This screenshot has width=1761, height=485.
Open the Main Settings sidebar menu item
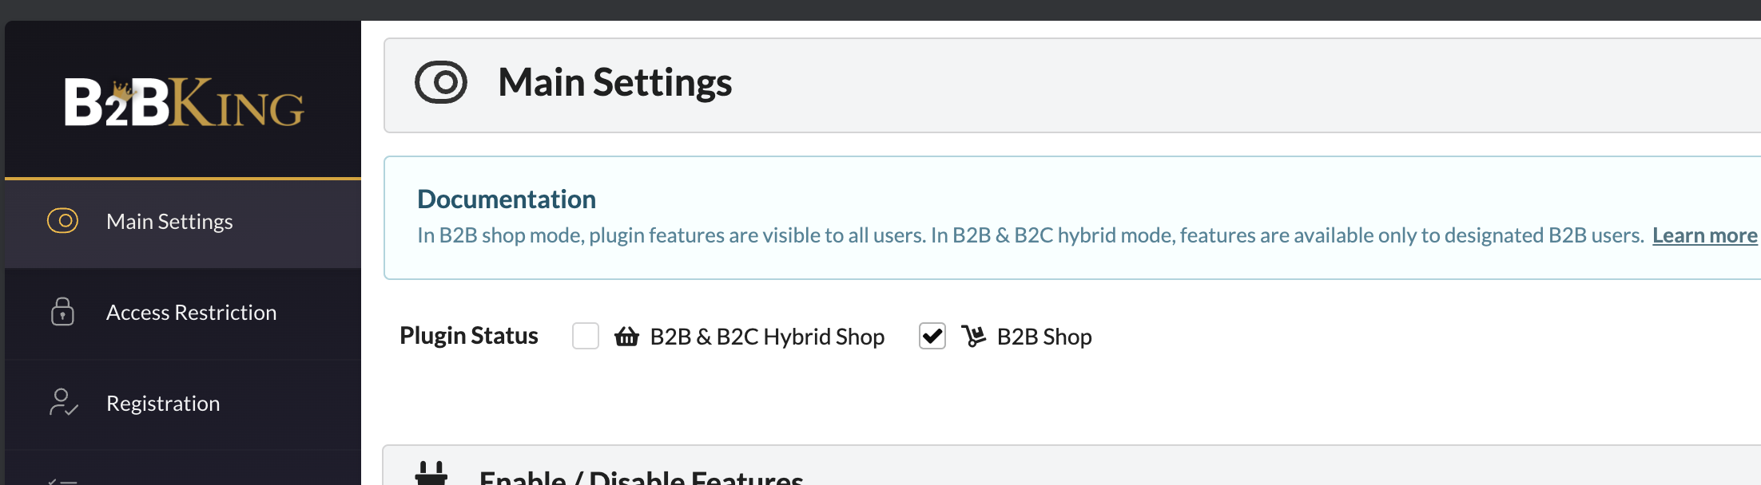pyautogui.click(x=183, y=223)
